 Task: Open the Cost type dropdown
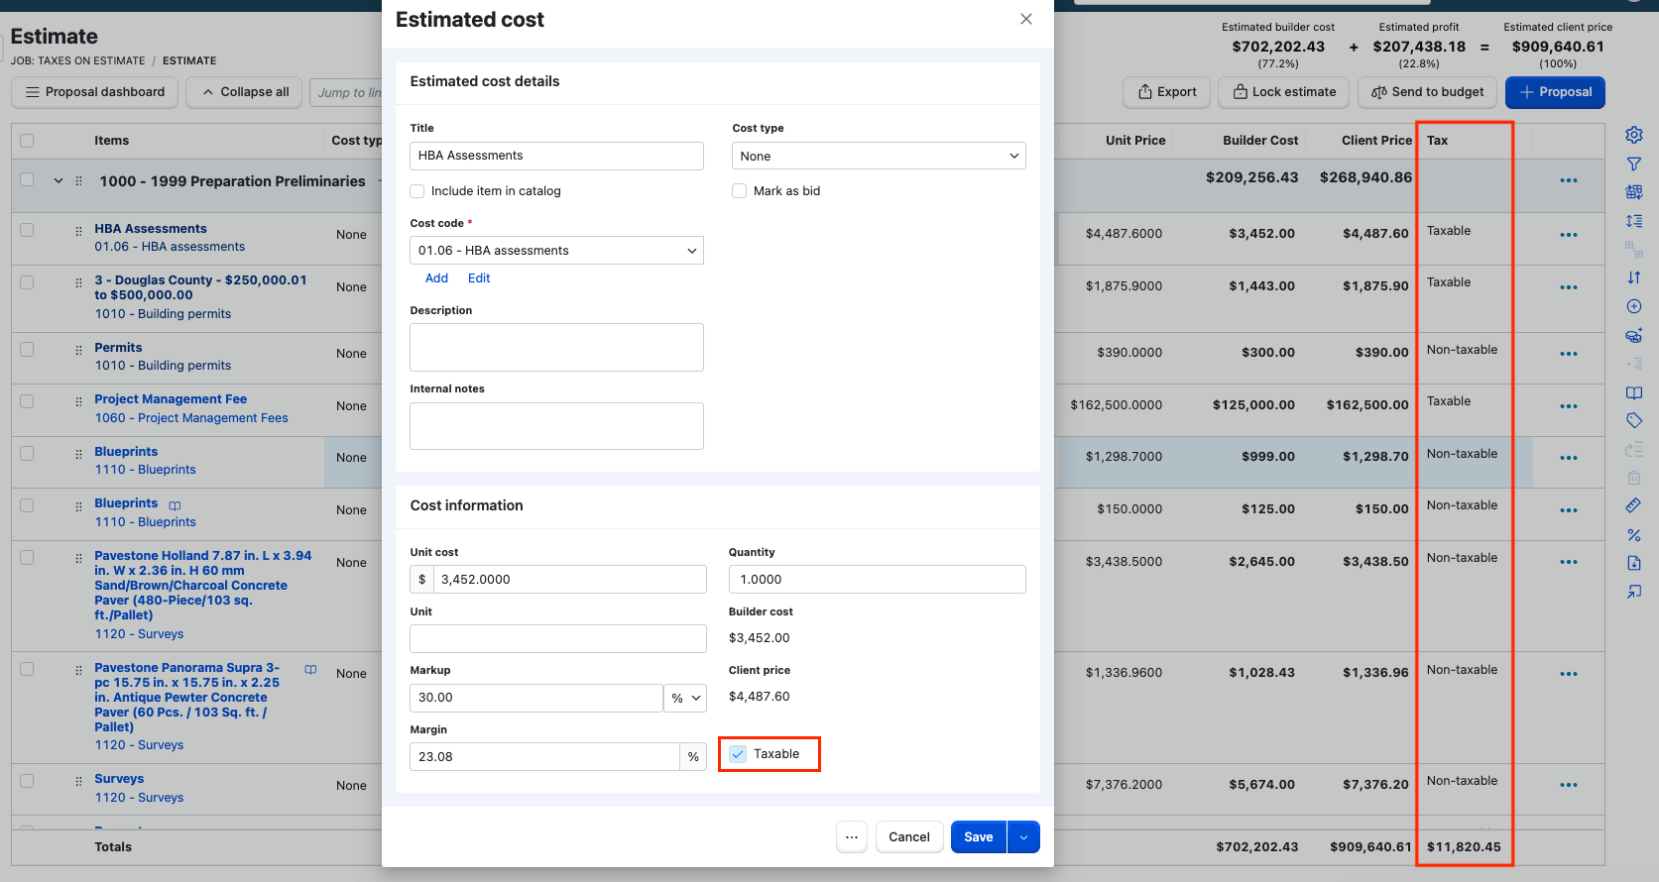879,157
